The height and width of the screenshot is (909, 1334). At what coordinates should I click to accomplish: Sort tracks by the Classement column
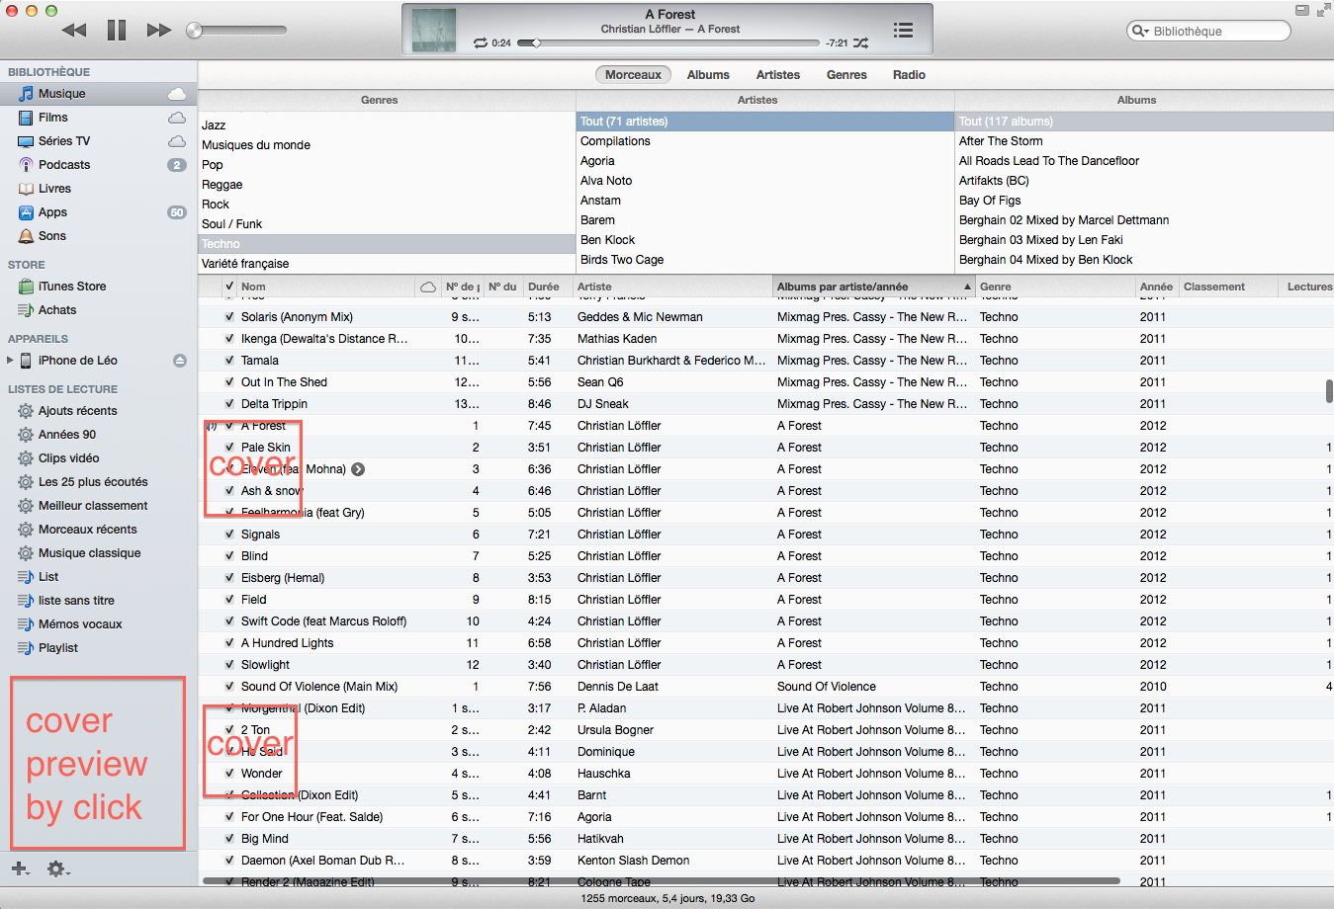1228,287
